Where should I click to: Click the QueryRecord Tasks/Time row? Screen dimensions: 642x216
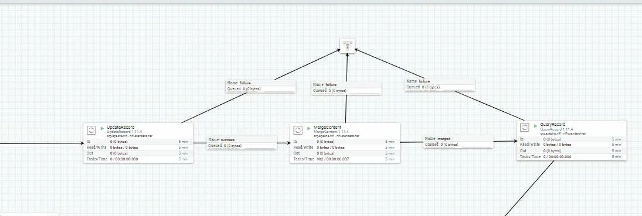pyautogui.click(x=572, y=157)
